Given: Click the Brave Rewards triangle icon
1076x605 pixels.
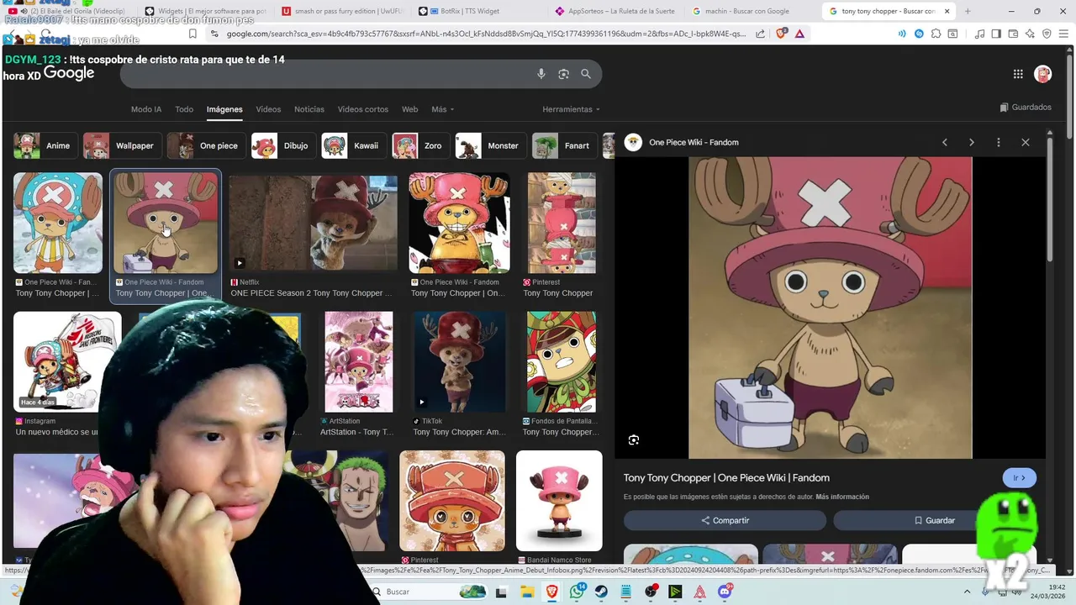Looking at the screenshot, I should [x=799, y=34].
